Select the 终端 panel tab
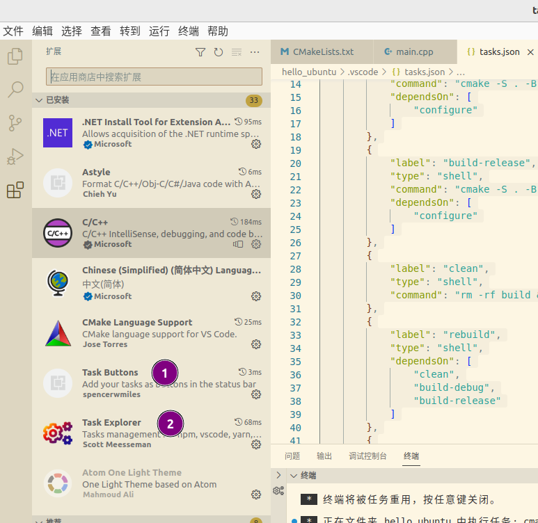538x523 pixels. (x=411, y=456)
